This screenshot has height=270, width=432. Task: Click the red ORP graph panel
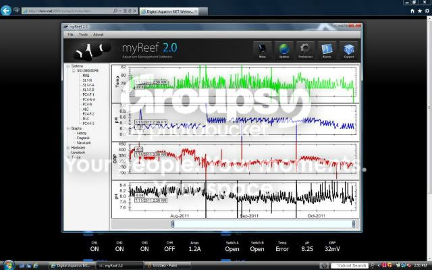tap(236, 161)
